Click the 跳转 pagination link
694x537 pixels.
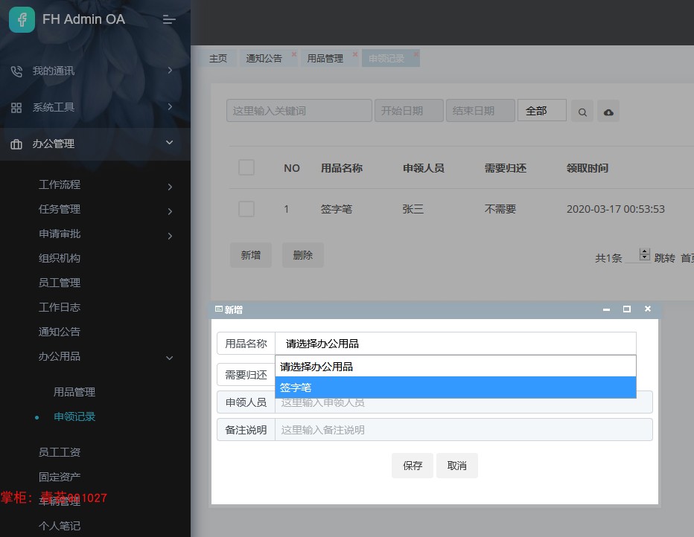664,258
